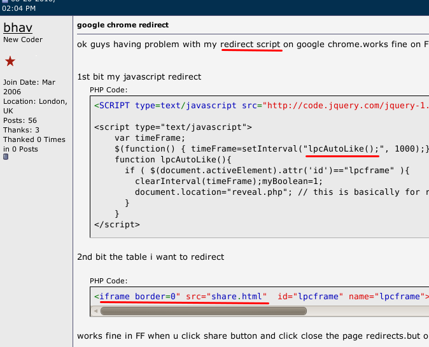Click the 'var timeFrame;' code line

click(x=150, y=138)
